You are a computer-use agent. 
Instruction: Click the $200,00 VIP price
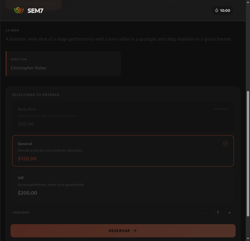click(x=28, y=193)
